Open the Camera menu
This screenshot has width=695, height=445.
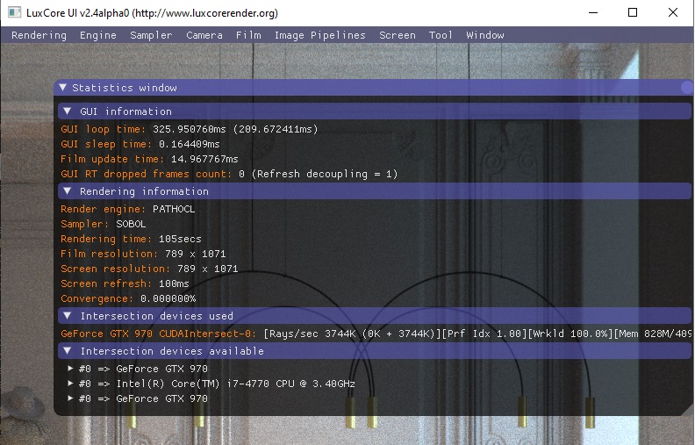click(204, 35)
